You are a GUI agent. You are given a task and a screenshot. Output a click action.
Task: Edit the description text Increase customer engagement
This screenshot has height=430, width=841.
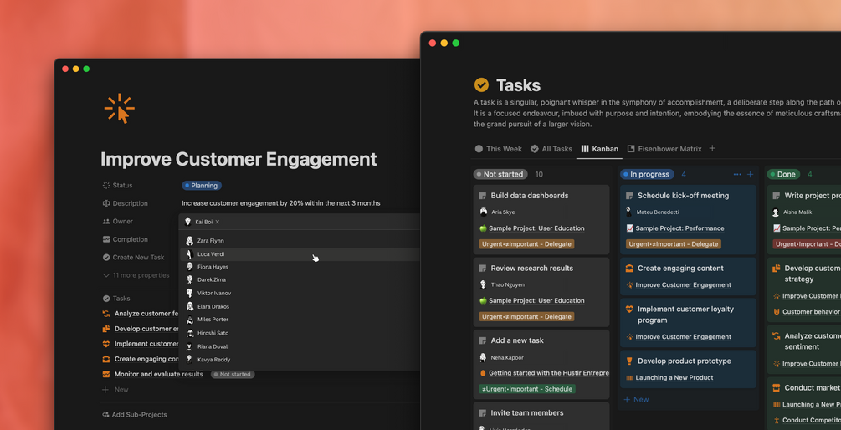point(281,203)
